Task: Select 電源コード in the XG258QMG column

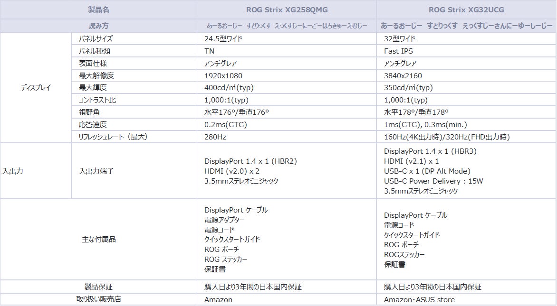Action: (x=220, y=230)
